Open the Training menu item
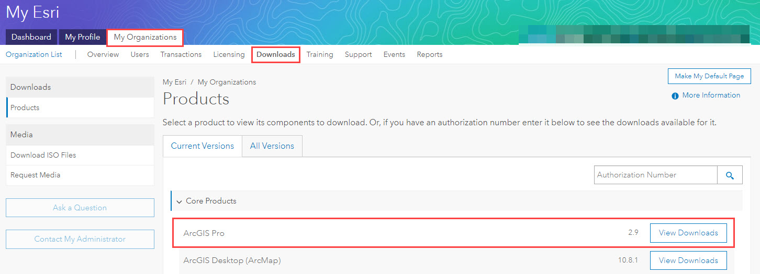The height and width of the screenshot is (274, 760). point(320,54)
